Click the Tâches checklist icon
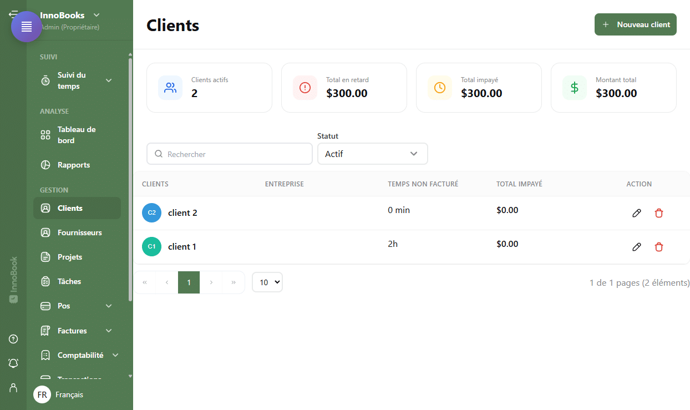Screen dimensions: 690x410 point(45,281)
